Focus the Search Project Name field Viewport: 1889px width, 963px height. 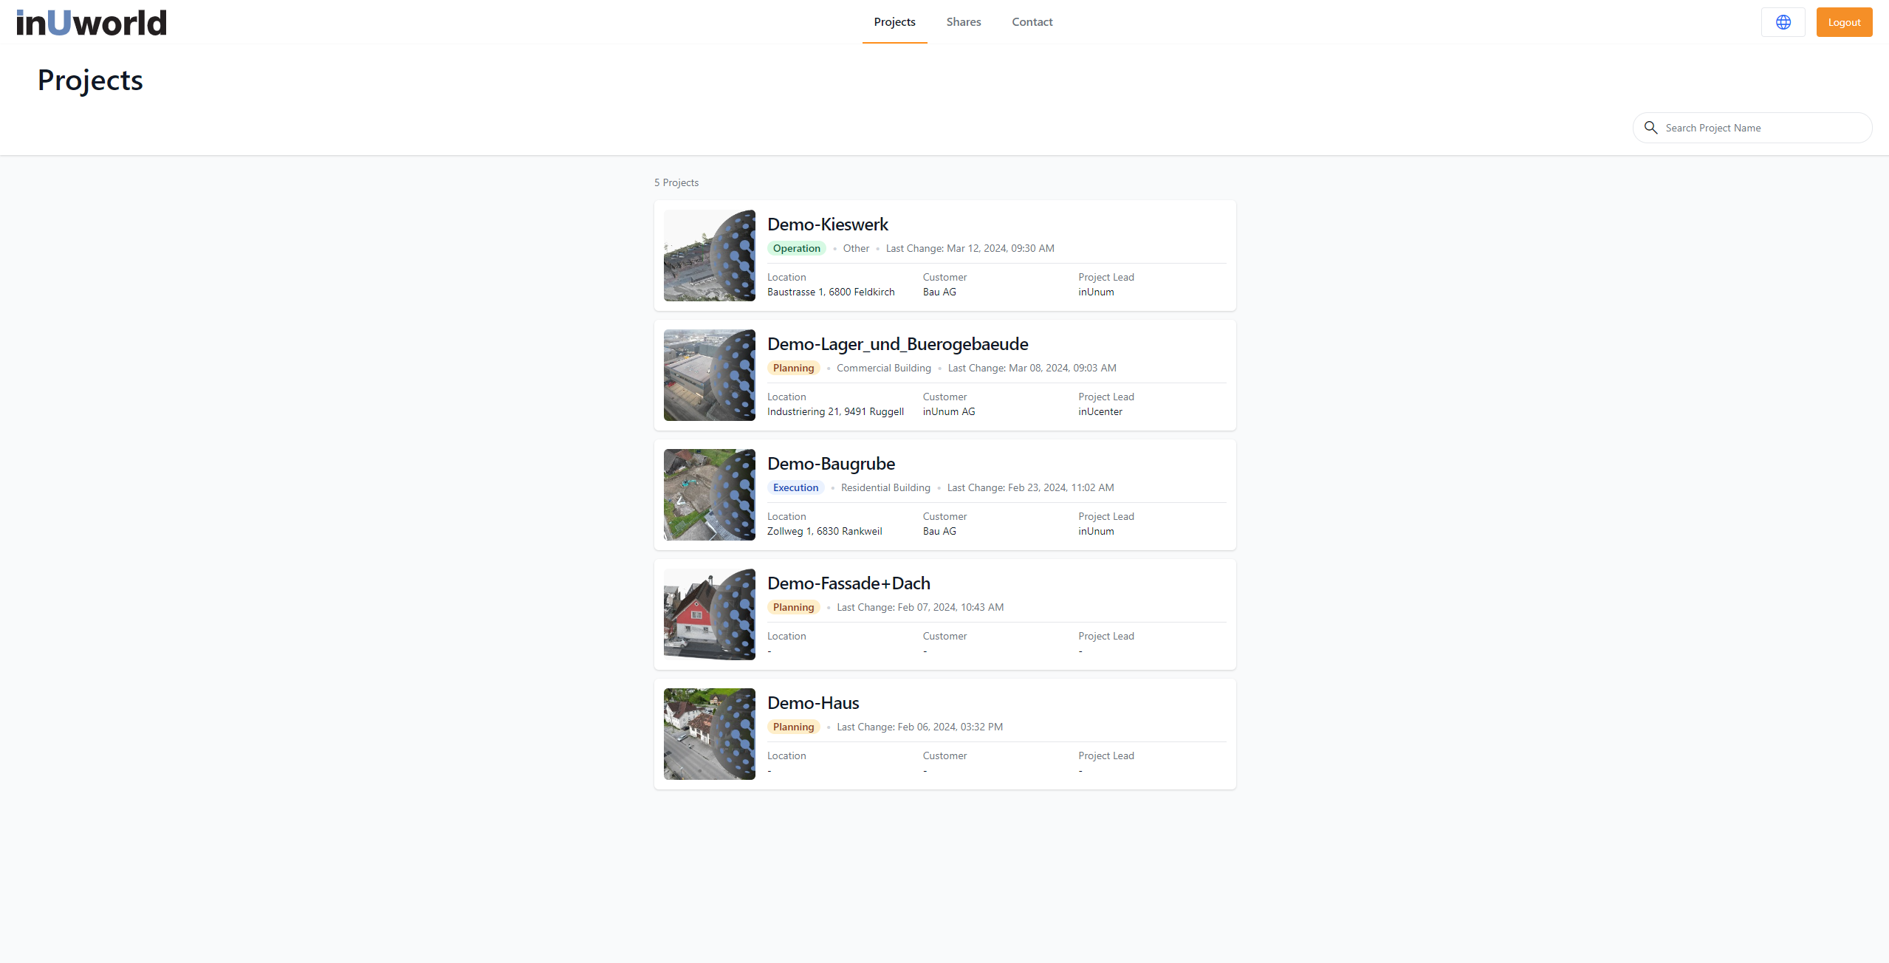click(x=1761, y=128)
